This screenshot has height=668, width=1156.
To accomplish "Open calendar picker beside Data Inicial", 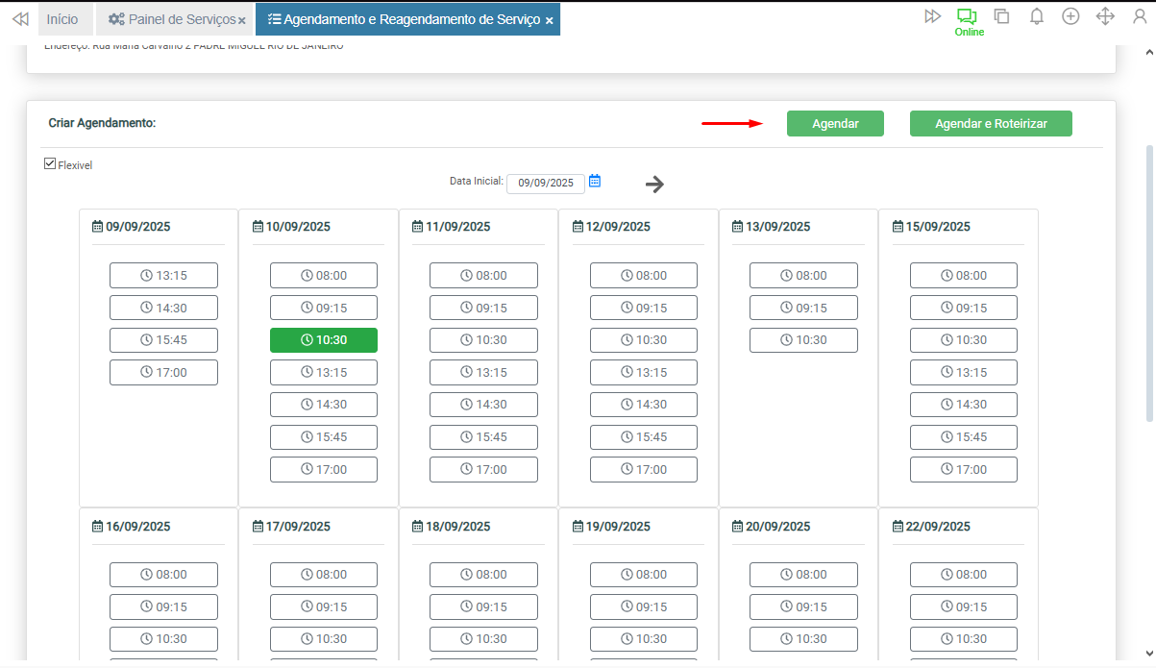I will [x=595, y=181].
